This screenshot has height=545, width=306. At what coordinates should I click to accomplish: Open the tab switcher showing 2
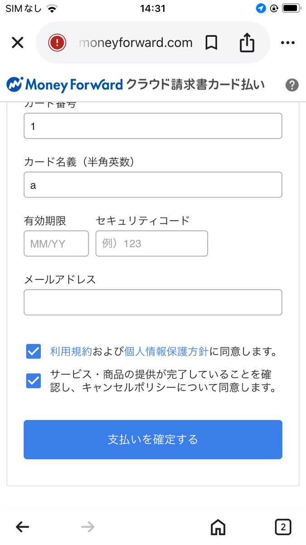point(283,527)
